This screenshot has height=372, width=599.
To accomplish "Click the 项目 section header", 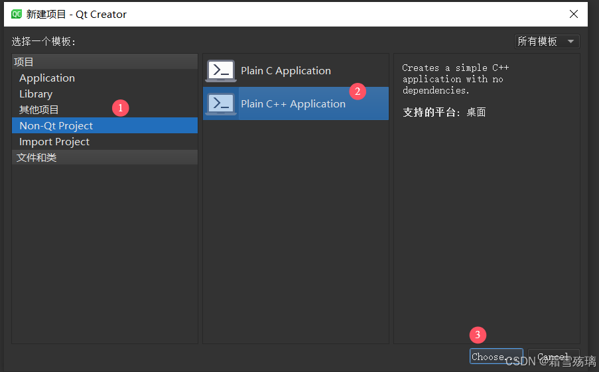I will coord(105,62).
